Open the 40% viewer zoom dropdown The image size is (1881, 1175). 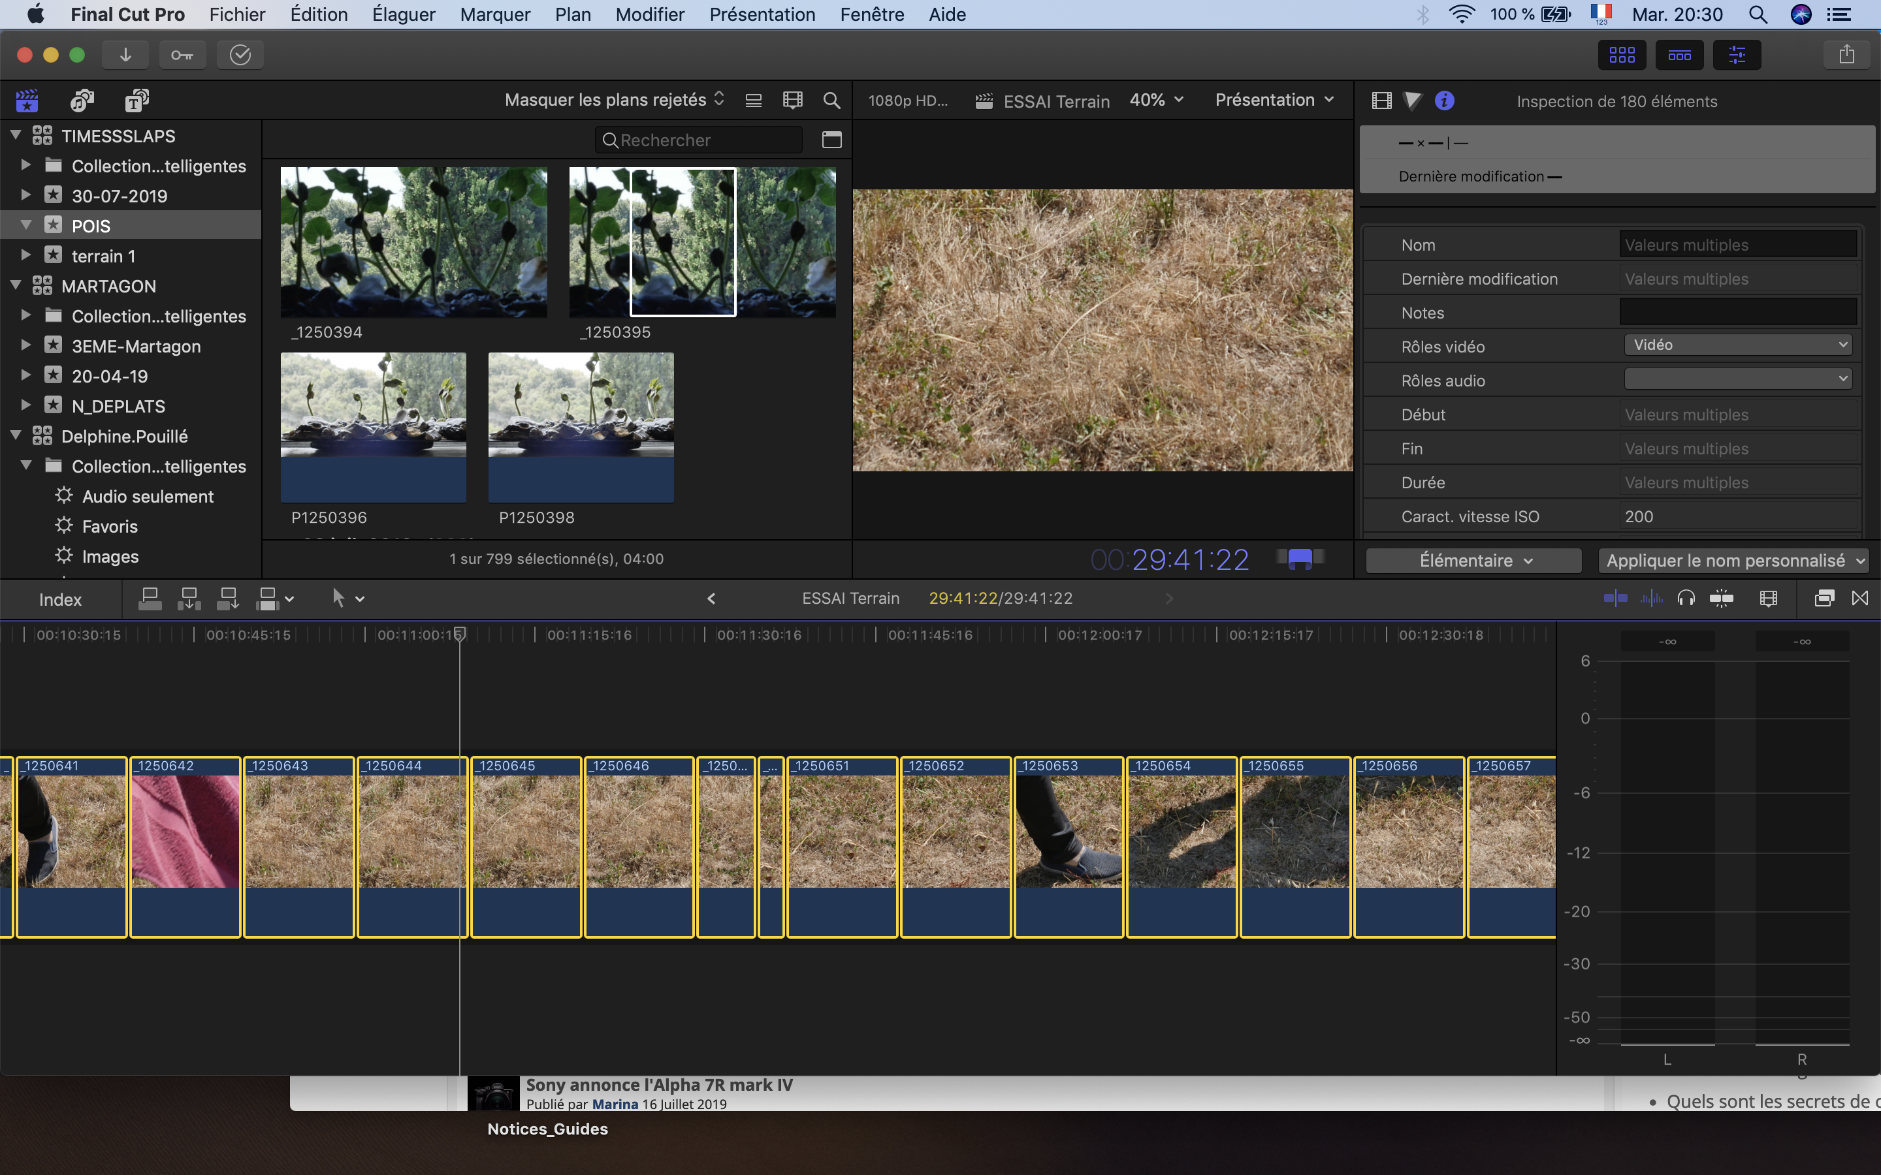click(1156, 101)
